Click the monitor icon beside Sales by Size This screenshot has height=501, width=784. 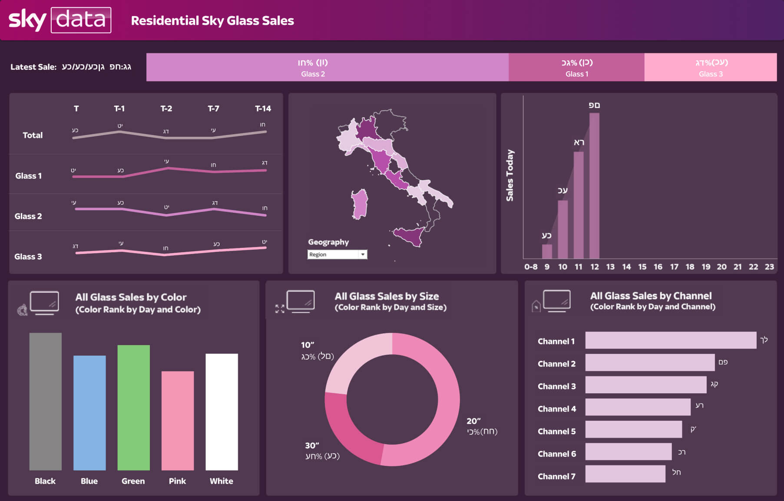click(x=301, y=302)
